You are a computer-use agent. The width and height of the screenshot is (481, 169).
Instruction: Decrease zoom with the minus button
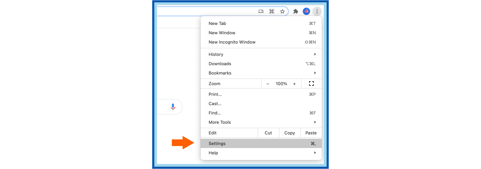pos(268,84)
